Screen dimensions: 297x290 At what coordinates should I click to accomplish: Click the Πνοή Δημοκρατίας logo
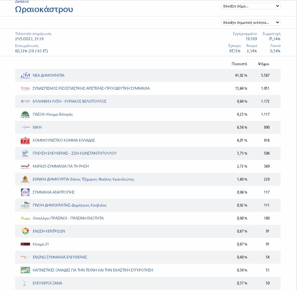(25, 205)
